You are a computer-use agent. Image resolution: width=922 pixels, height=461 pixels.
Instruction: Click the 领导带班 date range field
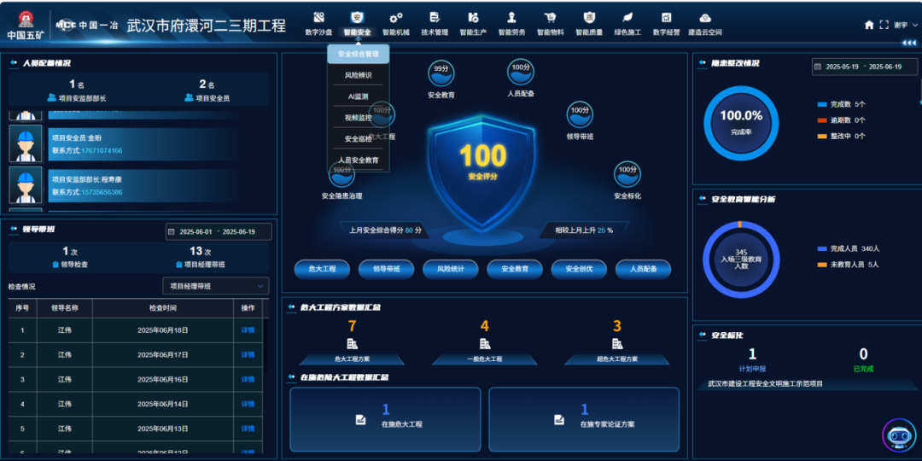[219, 231]
